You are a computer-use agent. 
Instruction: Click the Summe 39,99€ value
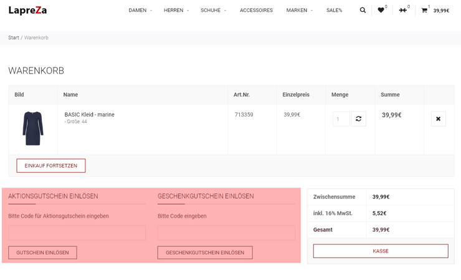coord(391,115)
